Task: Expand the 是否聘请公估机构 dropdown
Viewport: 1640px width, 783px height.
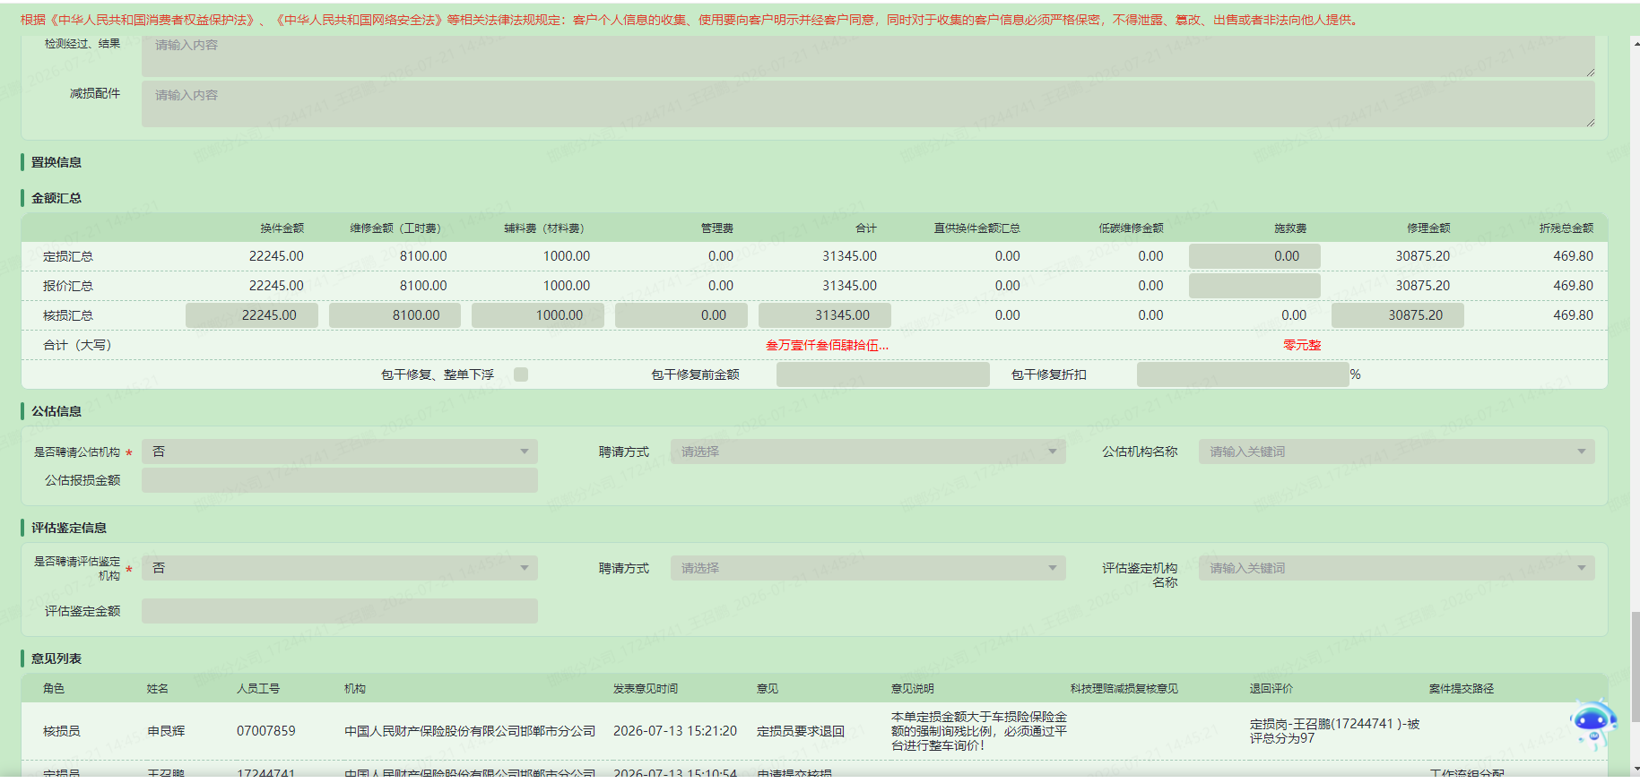Action: click(x=340, y=452)
